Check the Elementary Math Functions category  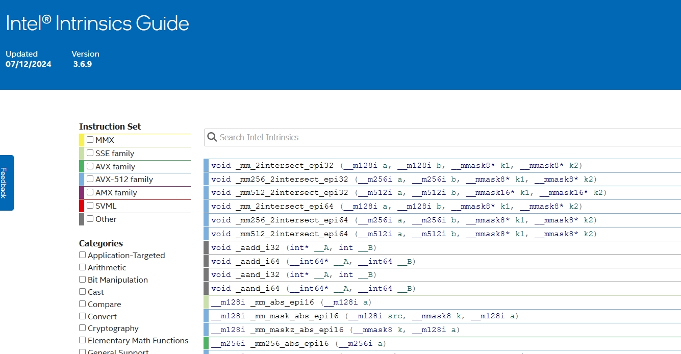[82, 340]
